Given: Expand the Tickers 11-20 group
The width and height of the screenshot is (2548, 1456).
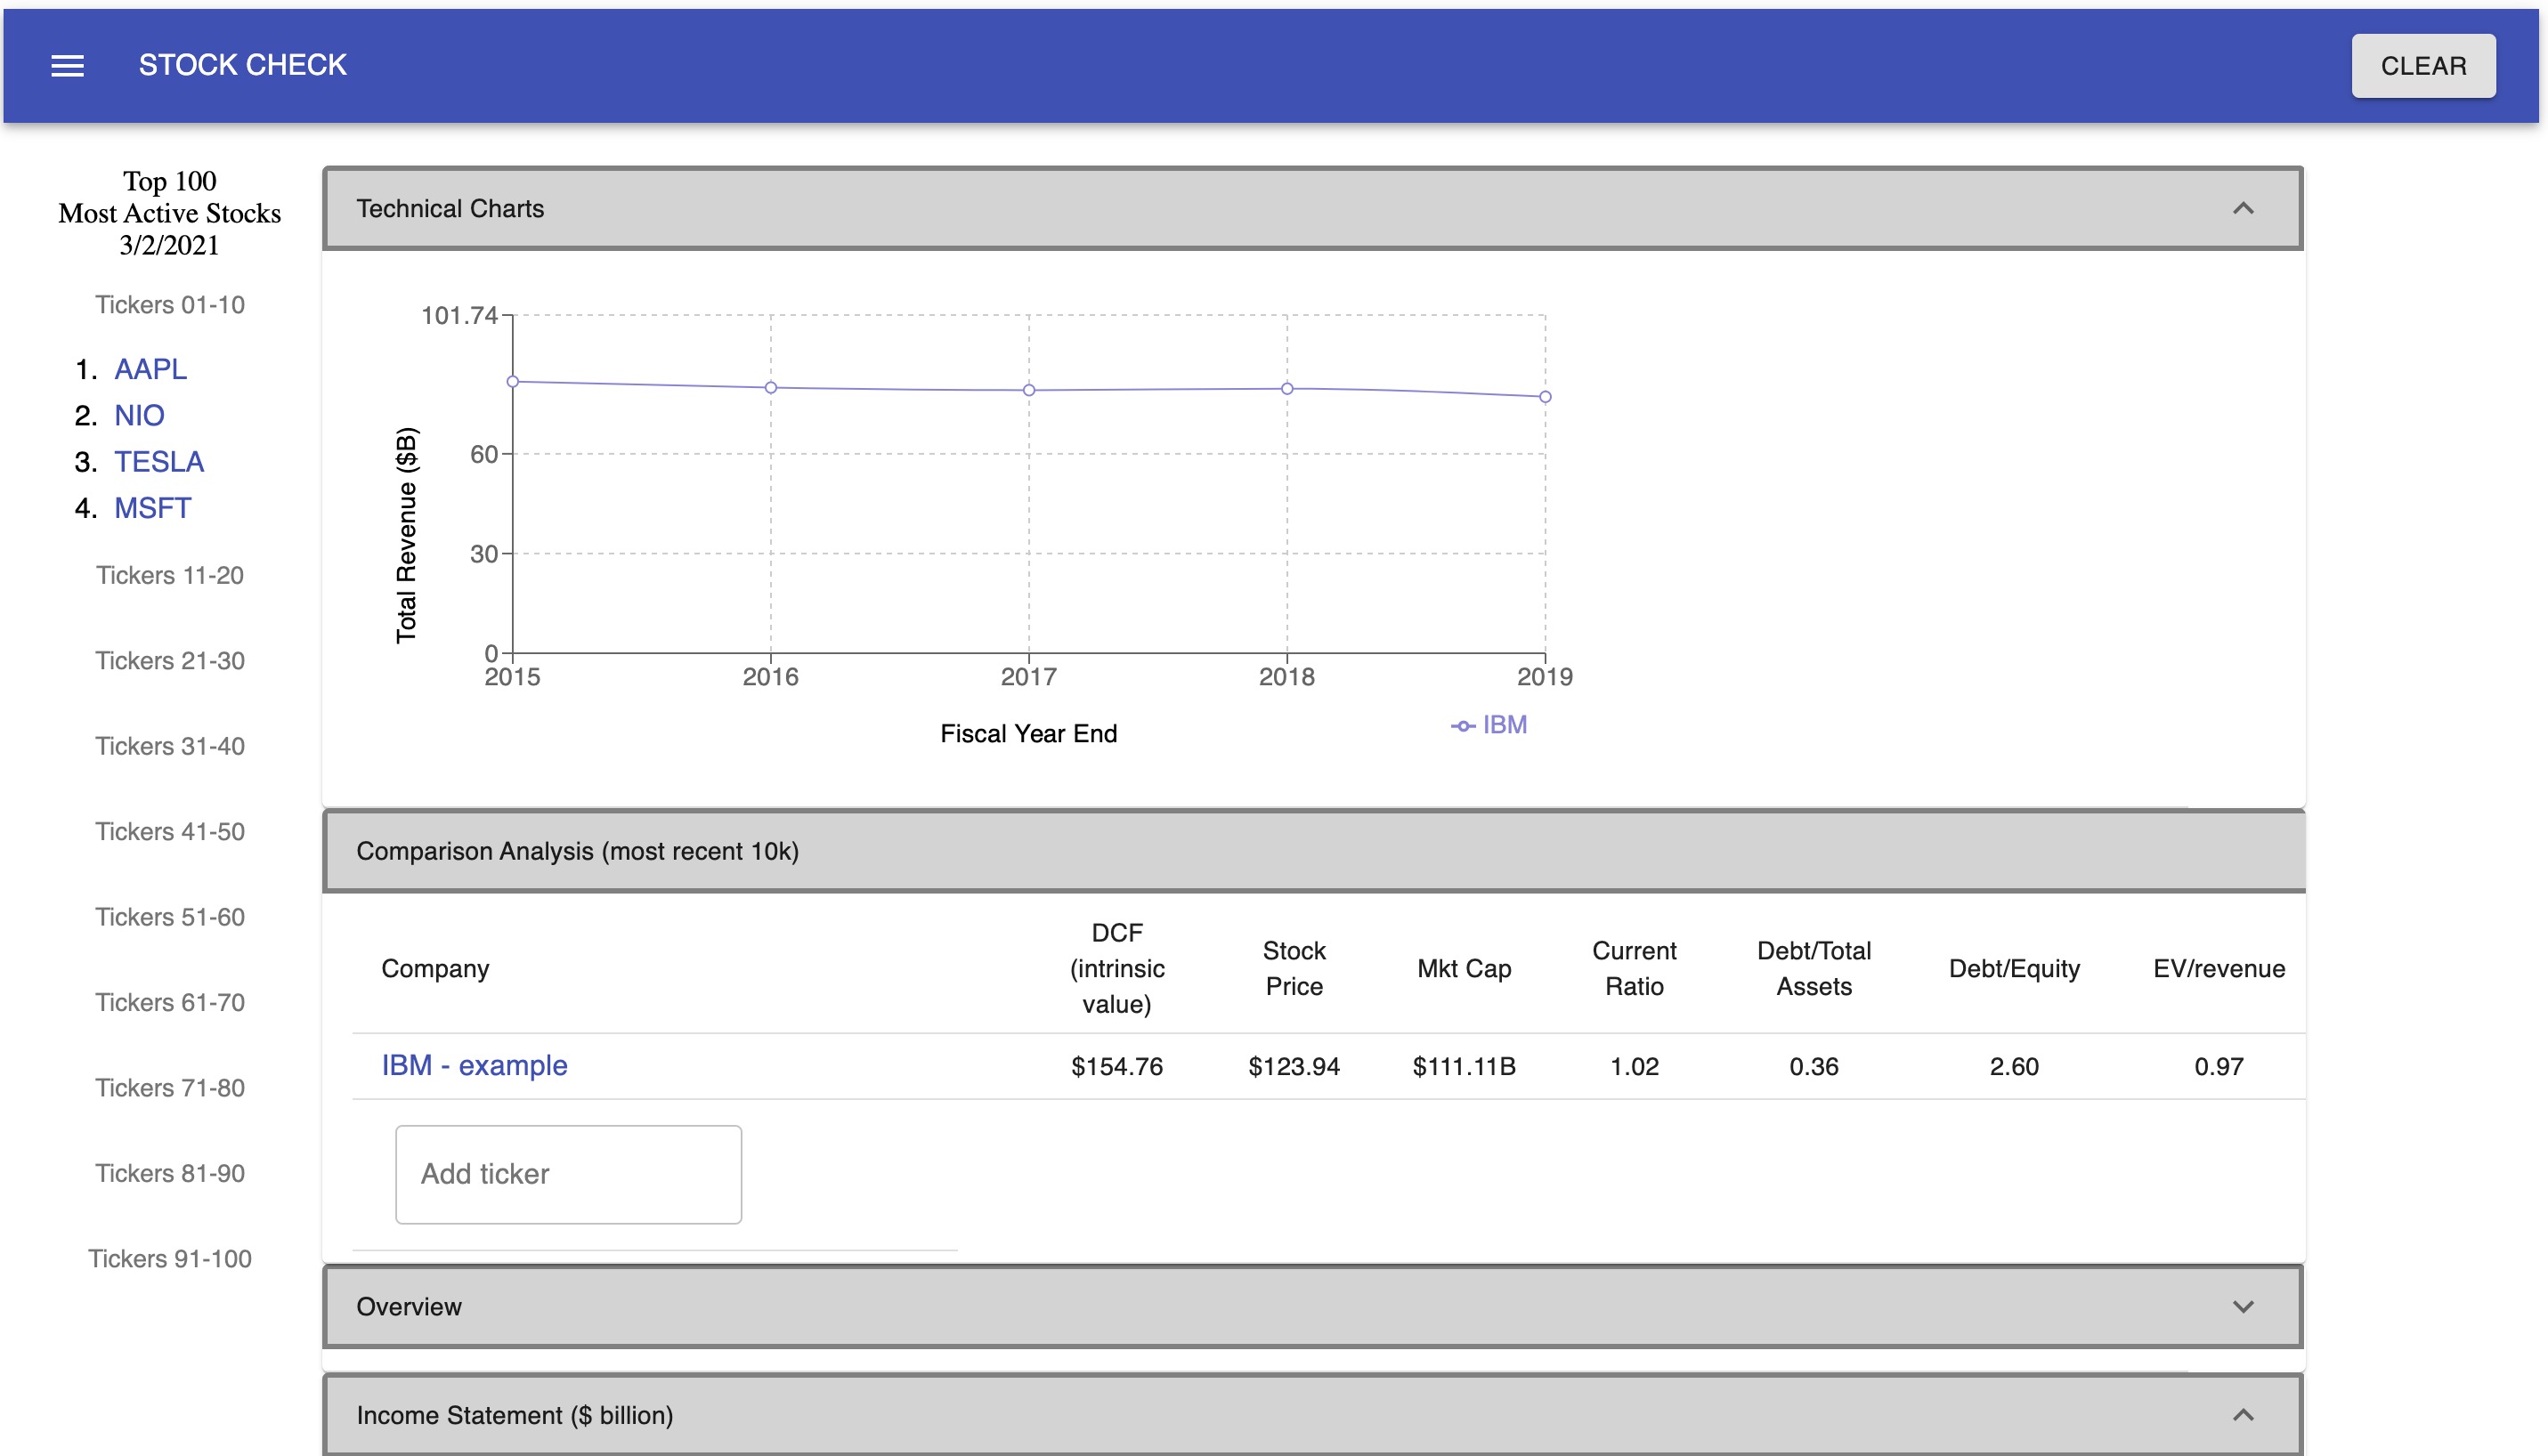Looking at the screenshot, I should pos(170,575).
